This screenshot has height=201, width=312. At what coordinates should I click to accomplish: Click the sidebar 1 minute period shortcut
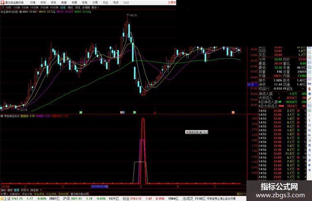click(309, 116)
